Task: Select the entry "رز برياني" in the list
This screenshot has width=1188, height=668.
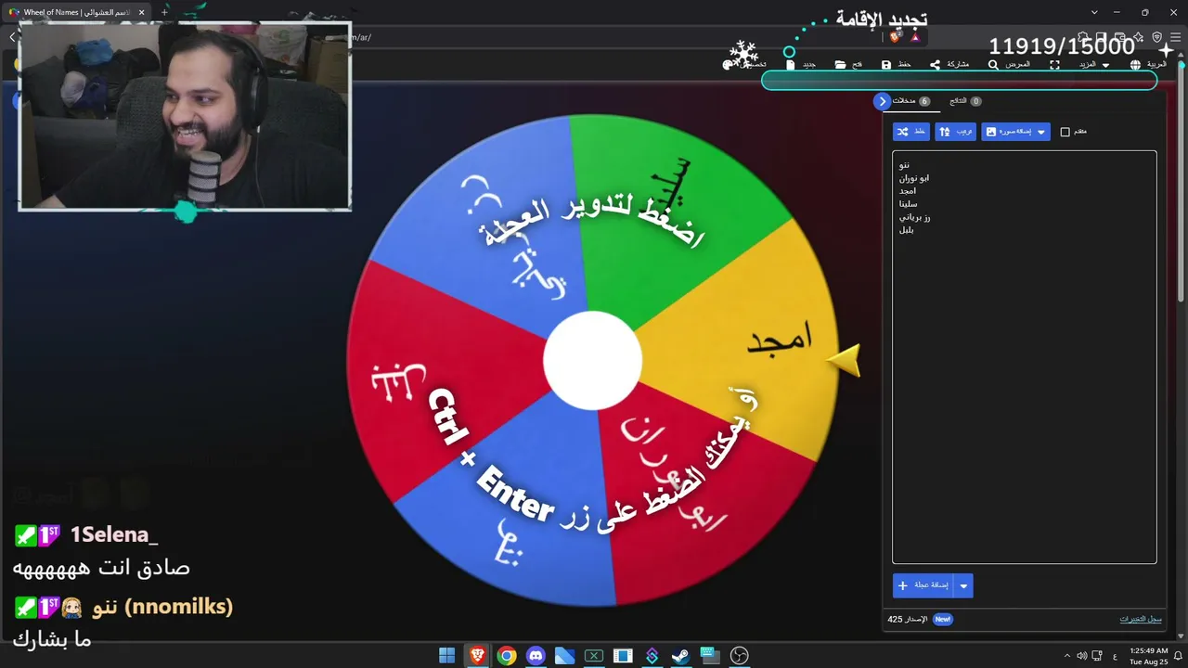Action: click(914, 217)
